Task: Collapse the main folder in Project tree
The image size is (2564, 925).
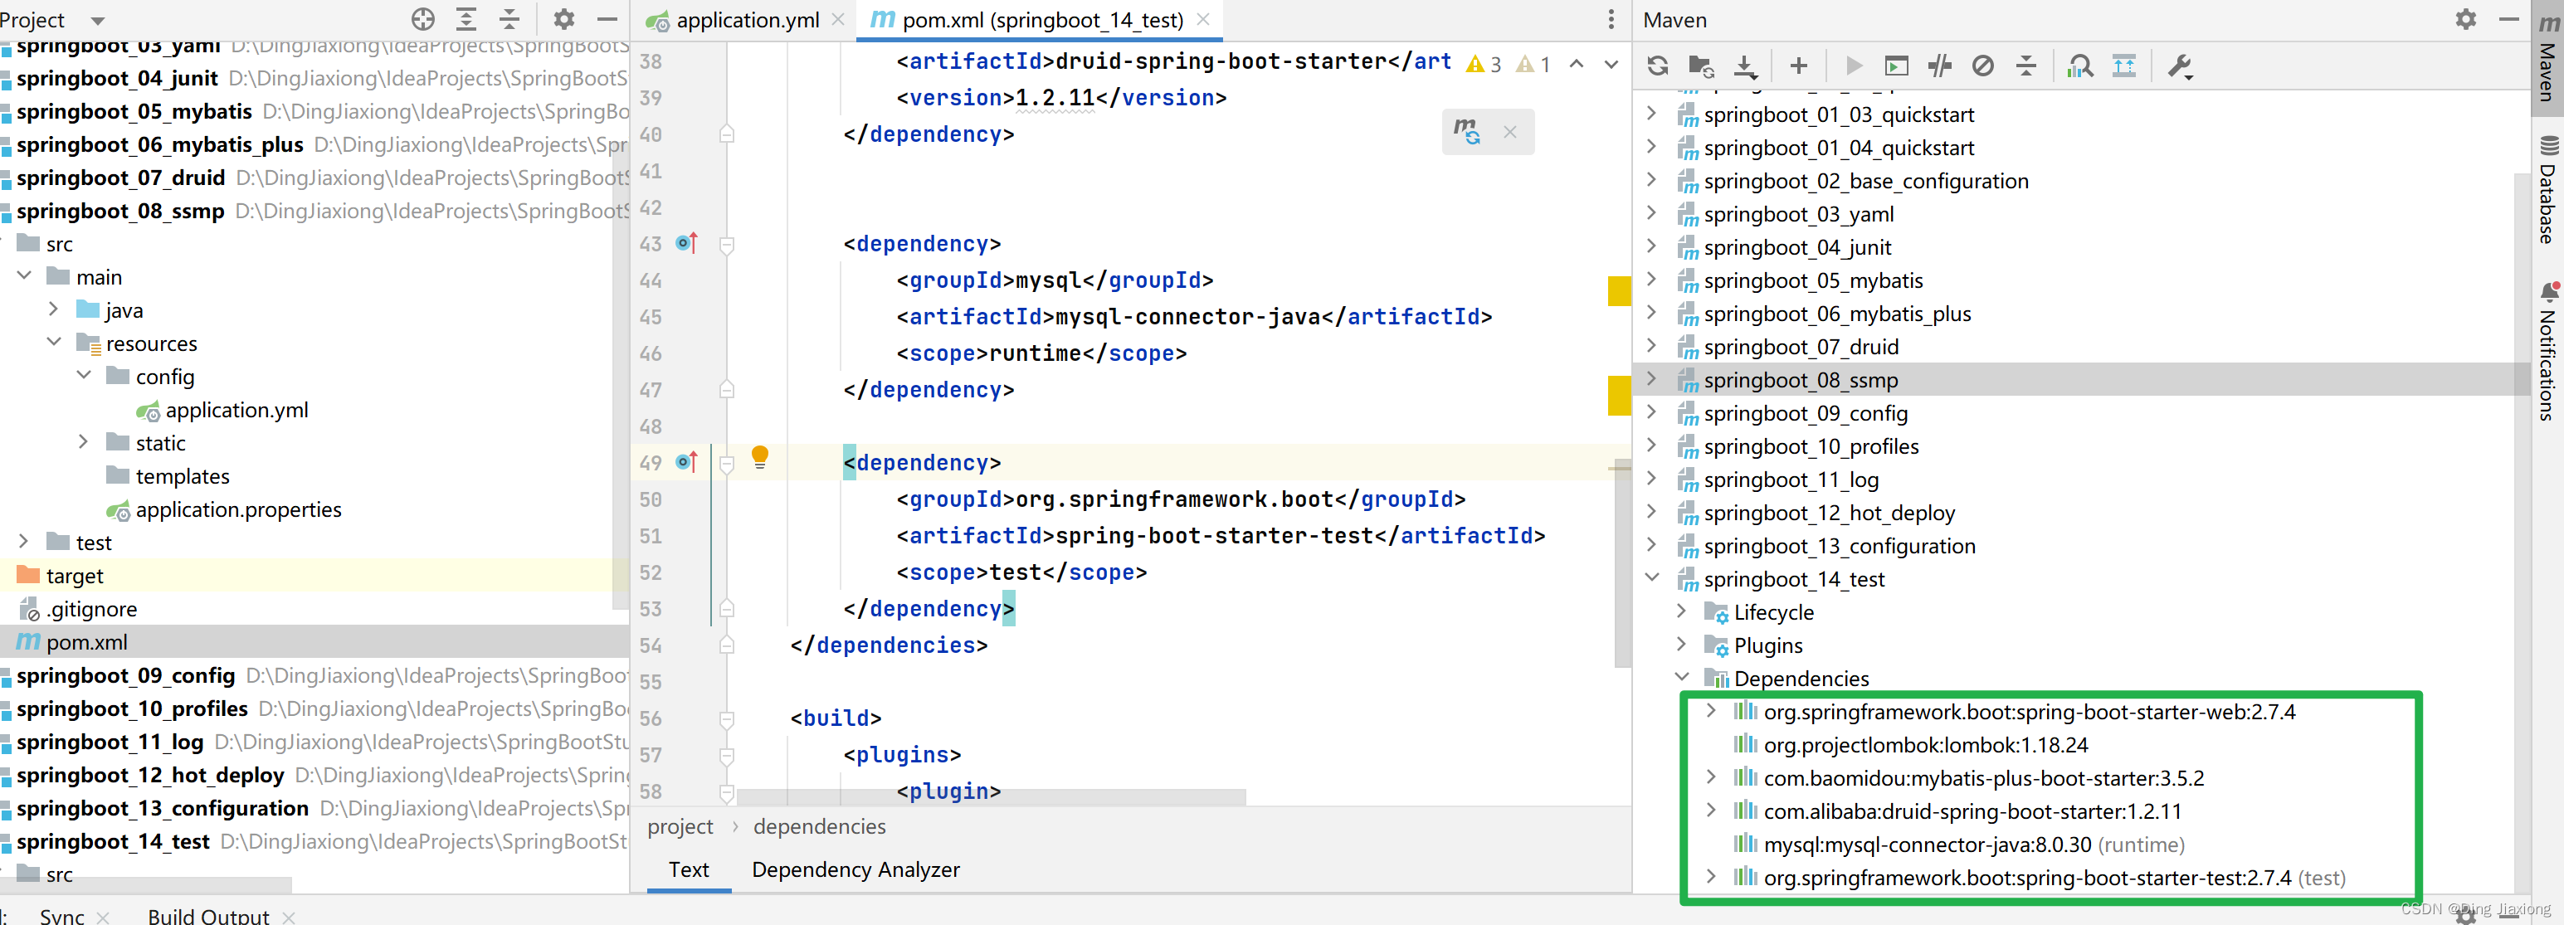Action: [25, 275]
